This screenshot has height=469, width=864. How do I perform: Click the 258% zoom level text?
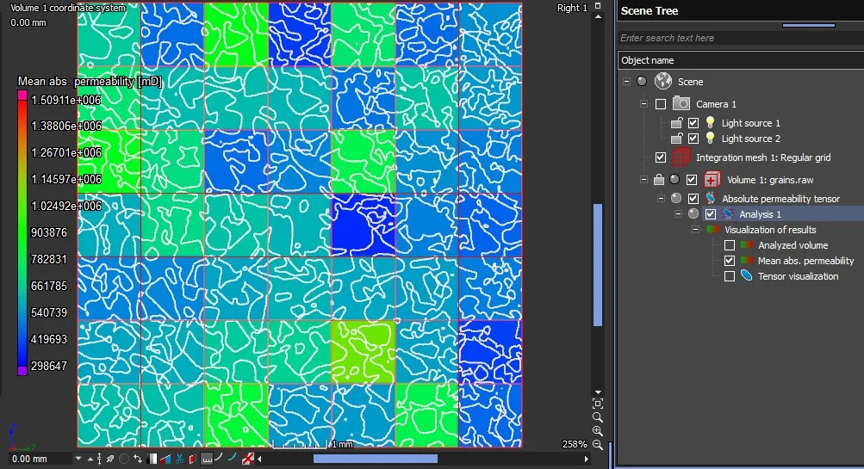tap(575, 444)
